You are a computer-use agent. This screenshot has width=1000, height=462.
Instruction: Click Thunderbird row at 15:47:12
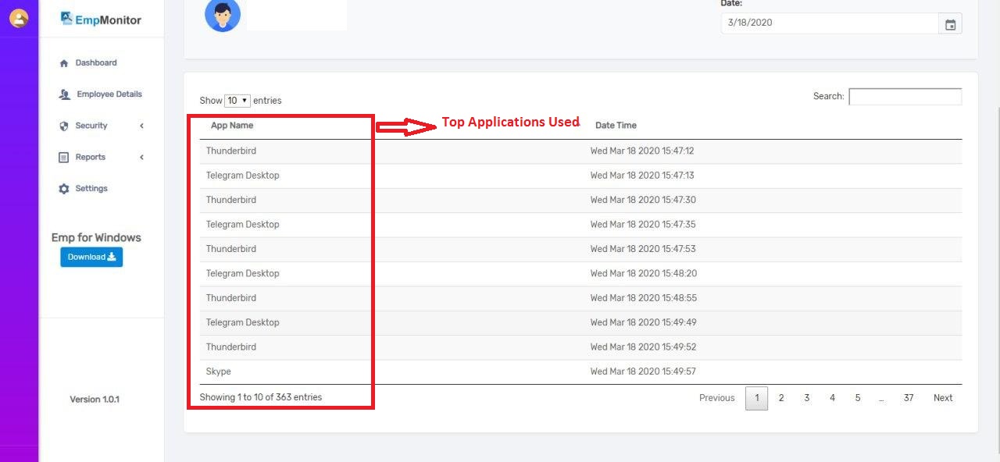coord(580,151)
